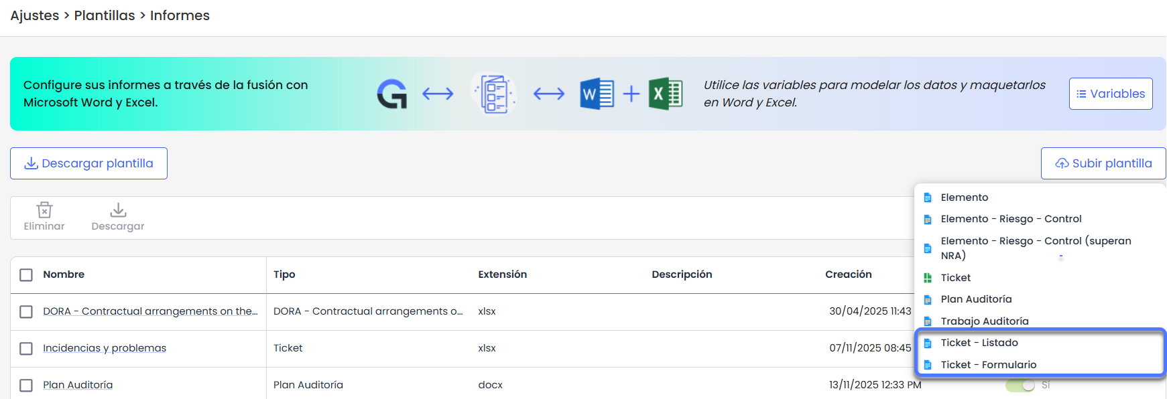The height and width of the screenshot is (399, 1167).
Task: Open the Variables button
Action: coord(1110,94)
